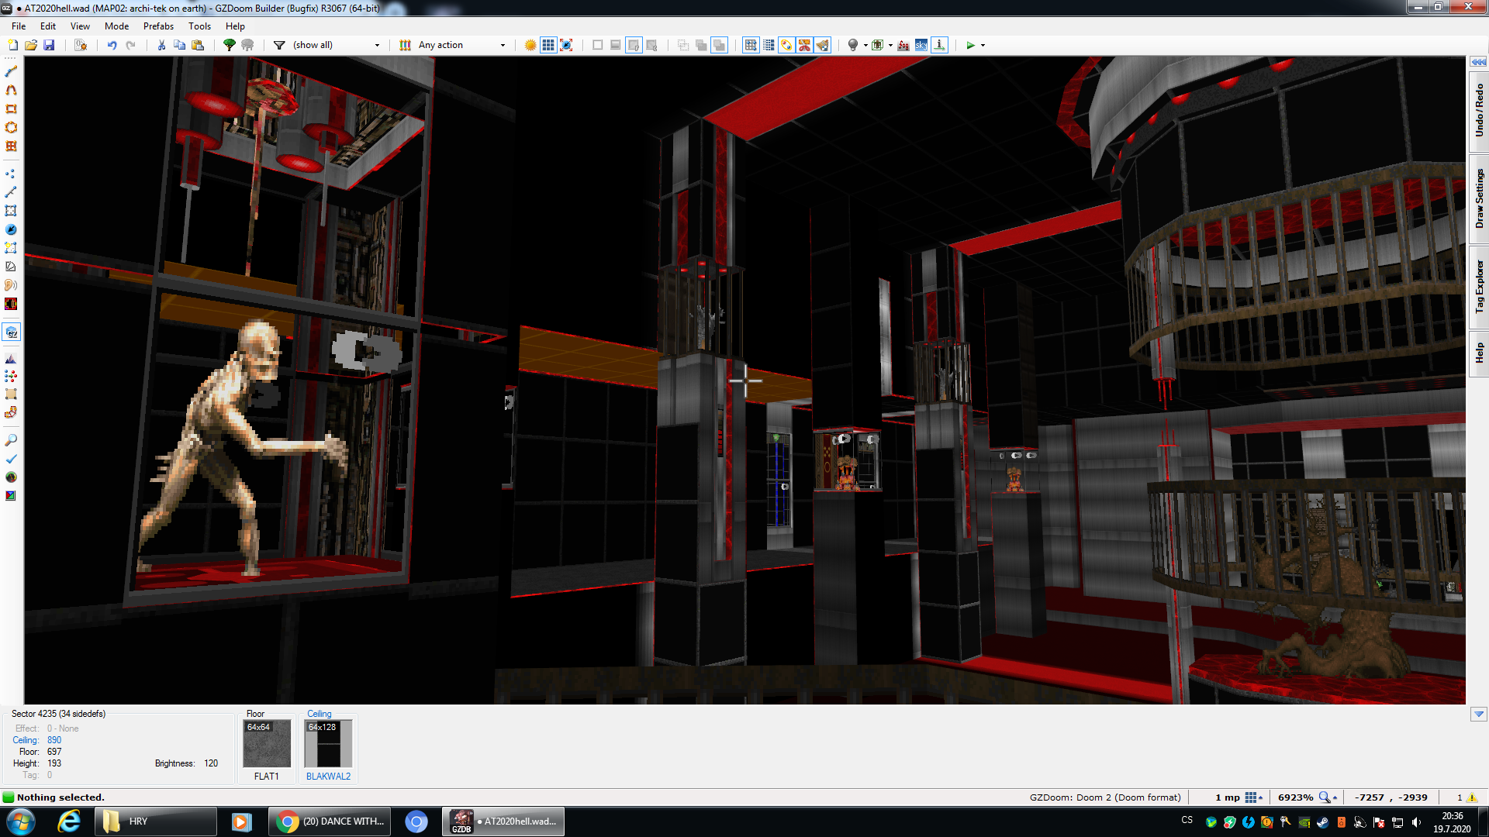Insert a prefab from file (green tree)
The height and width of the screenshot is (837, 1489).
tap(230, 45)
